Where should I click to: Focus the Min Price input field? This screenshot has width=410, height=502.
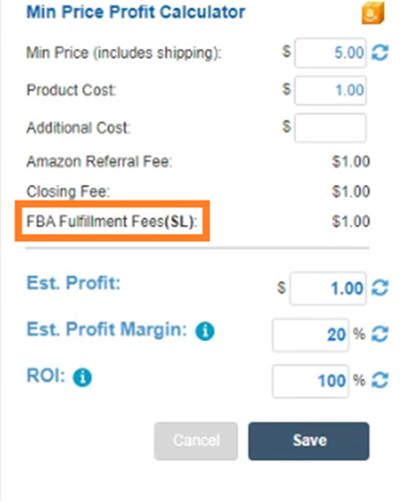click(x=330, y=53)
